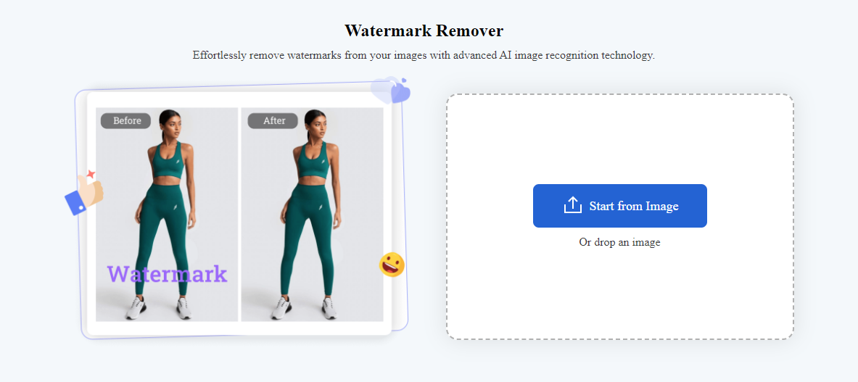858x382 pixels.
Task: Click the thumbs-up hand icon
Action: pyautogui.click(x=84, y=194)
